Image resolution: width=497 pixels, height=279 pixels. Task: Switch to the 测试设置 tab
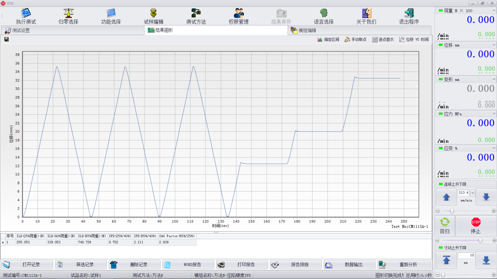pos(17,31)
